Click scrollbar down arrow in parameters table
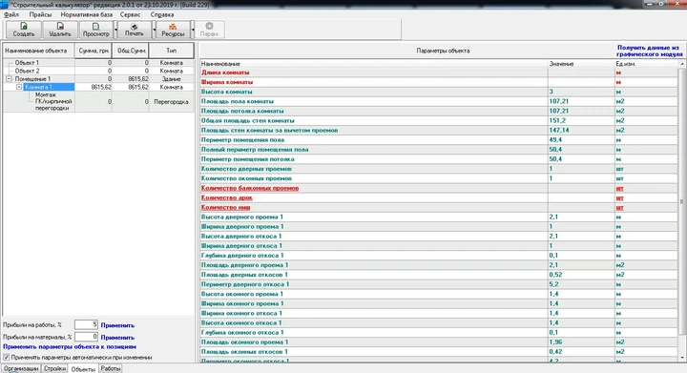The width and height of the screenshot is (687, 373). coord(682,359)
